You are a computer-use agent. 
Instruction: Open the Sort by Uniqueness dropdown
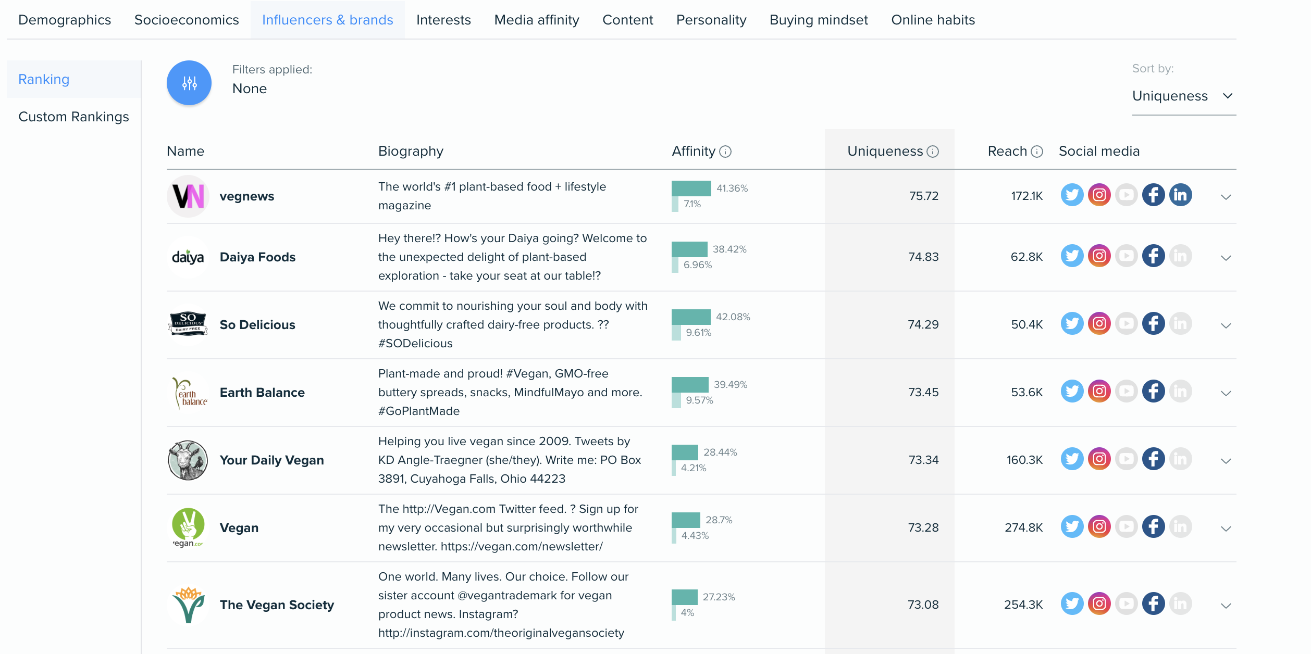1183,96
